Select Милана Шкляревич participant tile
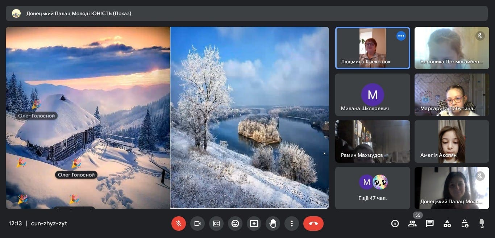This screenshot has width=495, height=238. pos(373,95)
